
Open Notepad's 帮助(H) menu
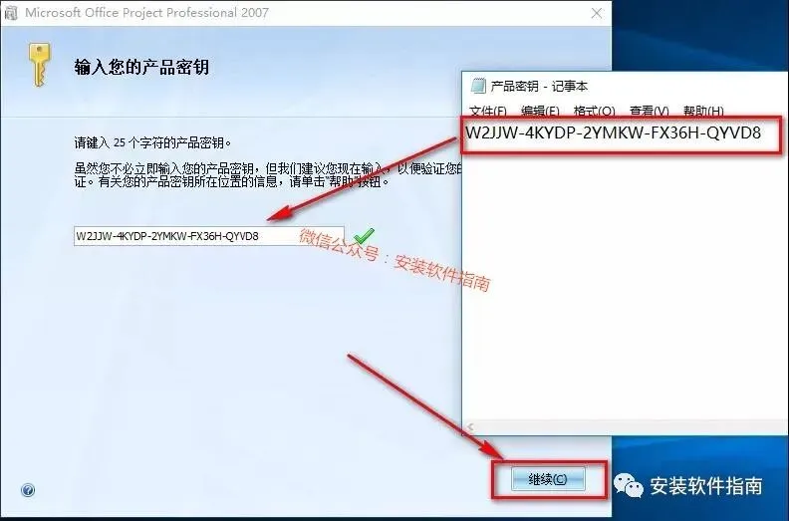click(x=703, y=111)
